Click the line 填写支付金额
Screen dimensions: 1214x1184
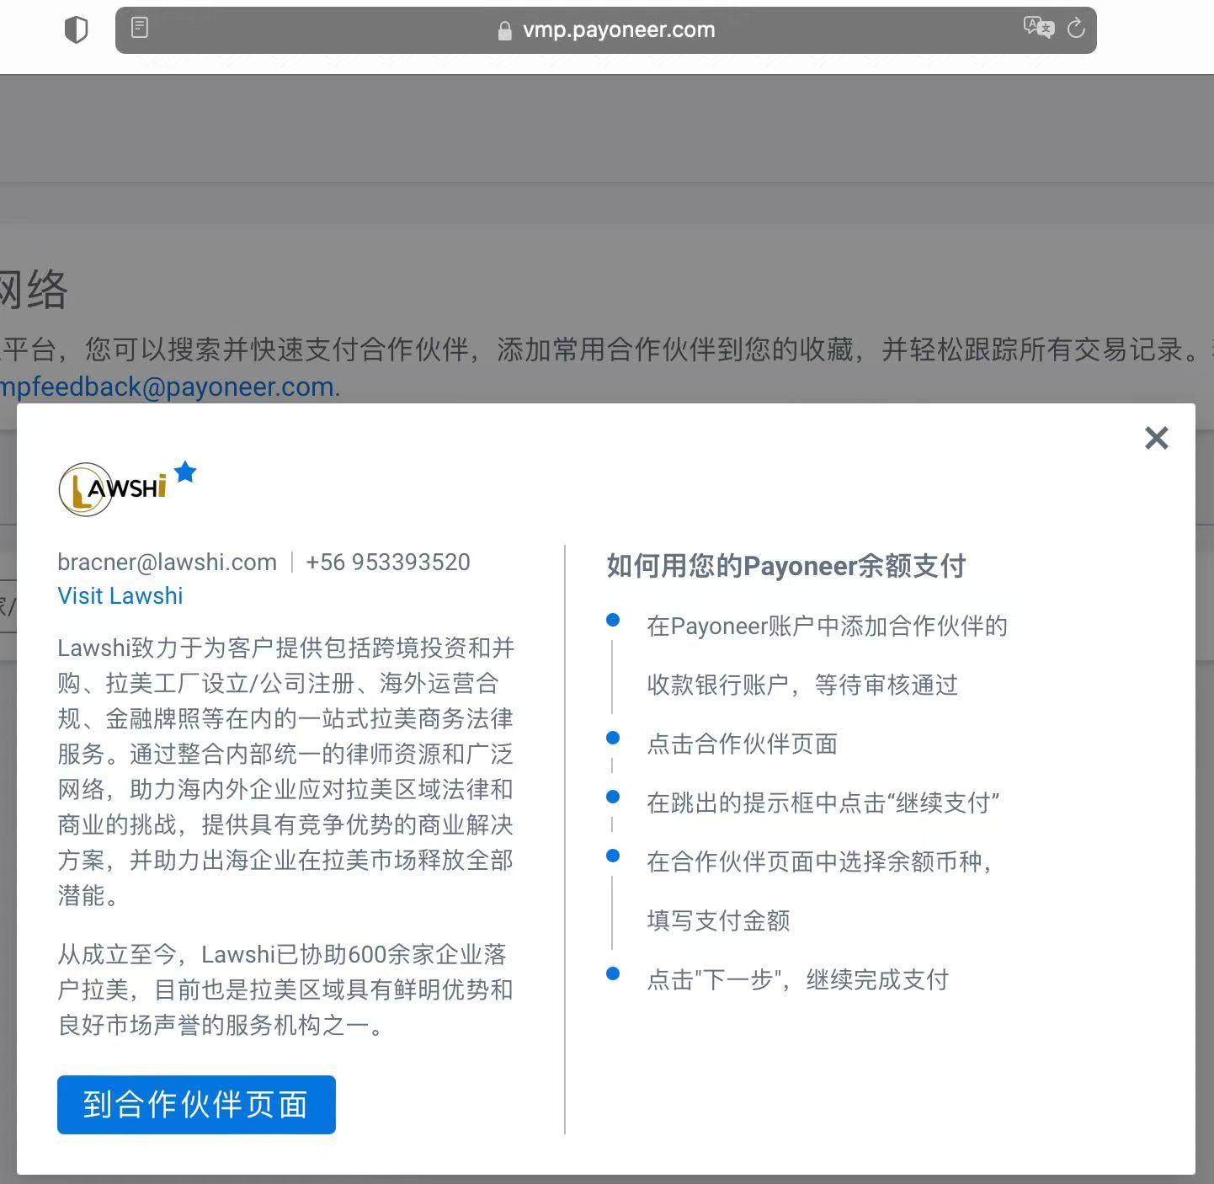[x=718, y=920]
